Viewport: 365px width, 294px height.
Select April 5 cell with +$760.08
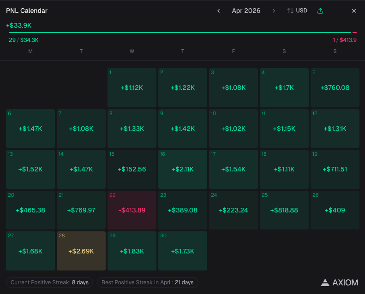(x=335, y=88)
